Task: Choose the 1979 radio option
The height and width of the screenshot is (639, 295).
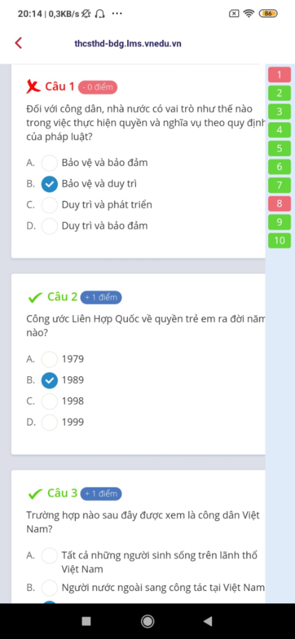Action: click(x=50, y=359)
